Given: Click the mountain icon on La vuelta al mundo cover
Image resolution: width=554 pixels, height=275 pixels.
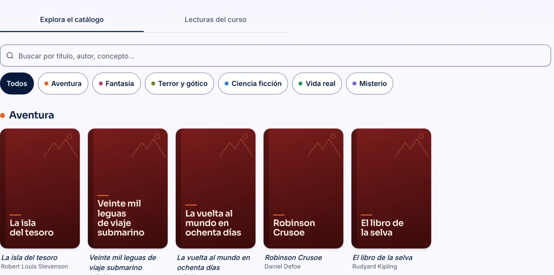Looking at the screenshot, I should [x=236, y=145].
